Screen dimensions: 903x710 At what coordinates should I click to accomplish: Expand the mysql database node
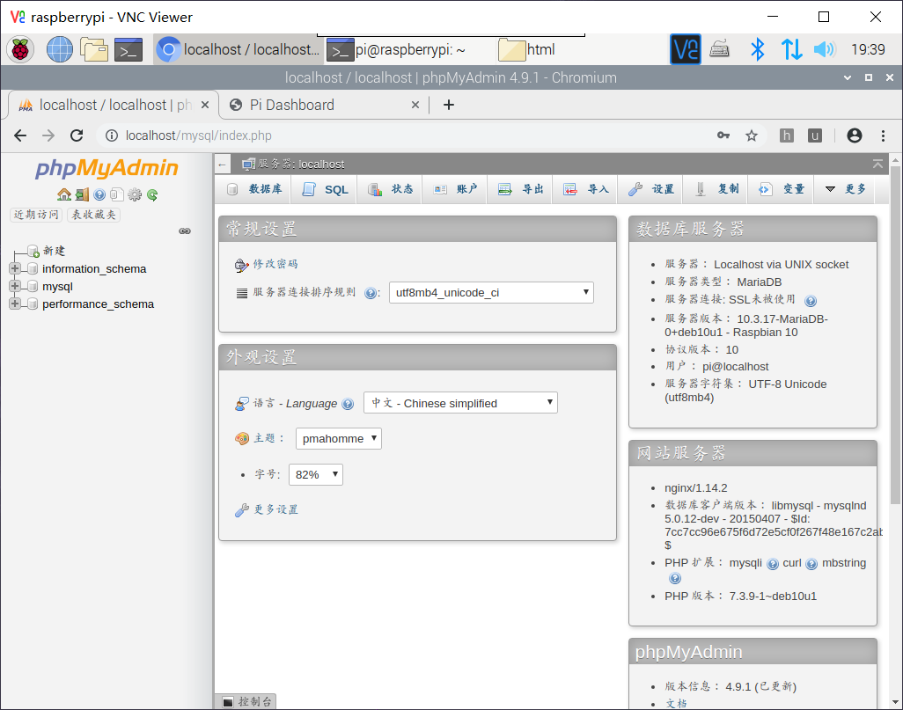(15, 286)
